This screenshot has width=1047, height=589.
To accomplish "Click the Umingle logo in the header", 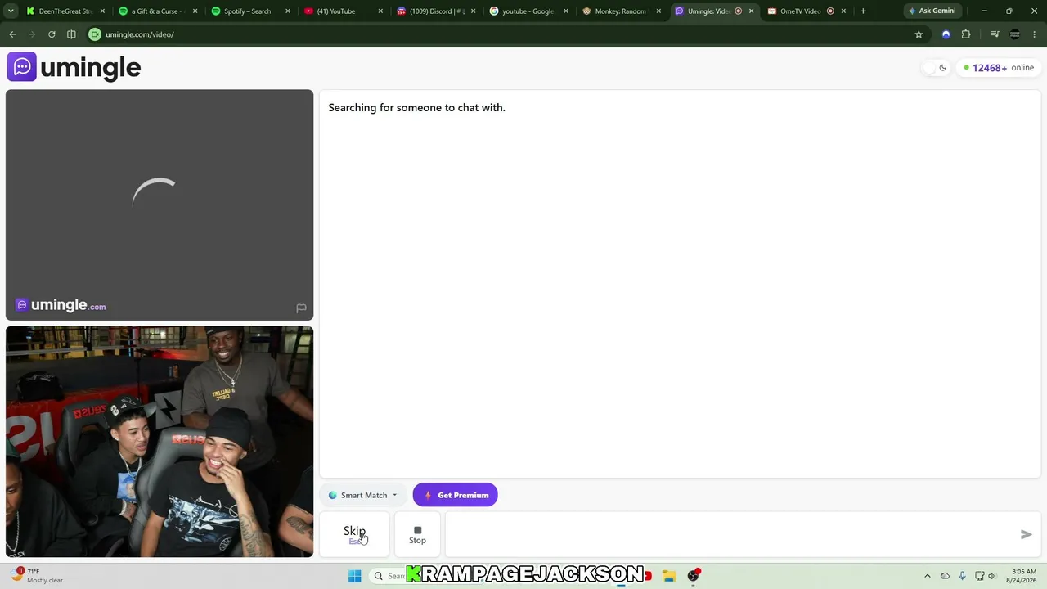I will 74,67.
